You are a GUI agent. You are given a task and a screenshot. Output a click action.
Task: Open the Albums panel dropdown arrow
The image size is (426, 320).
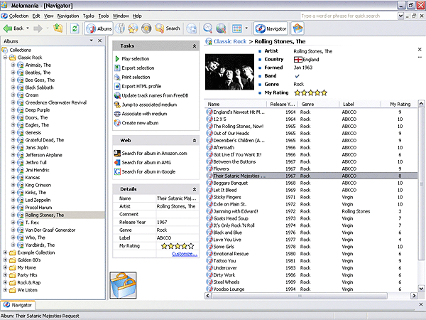point(92,41)
